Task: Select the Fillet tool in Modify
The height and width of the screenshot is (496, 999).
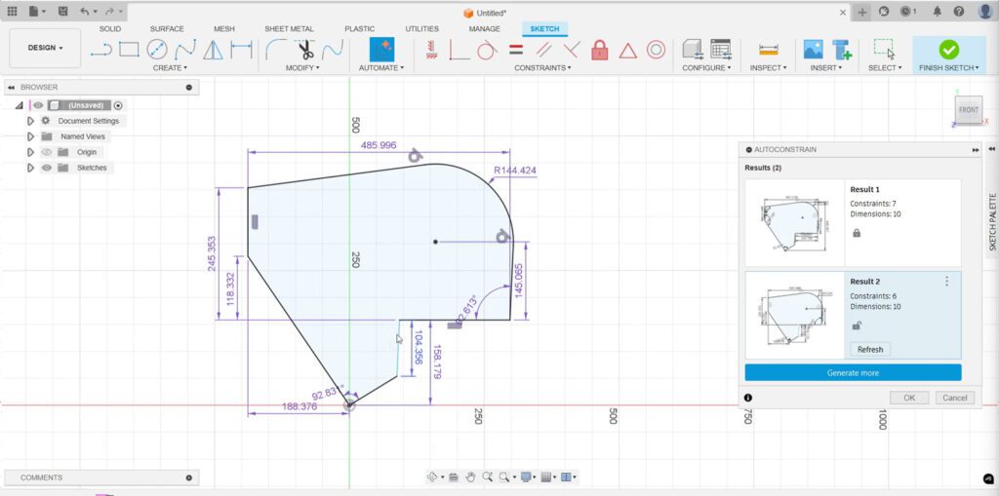Action: [x=276, y=49]
